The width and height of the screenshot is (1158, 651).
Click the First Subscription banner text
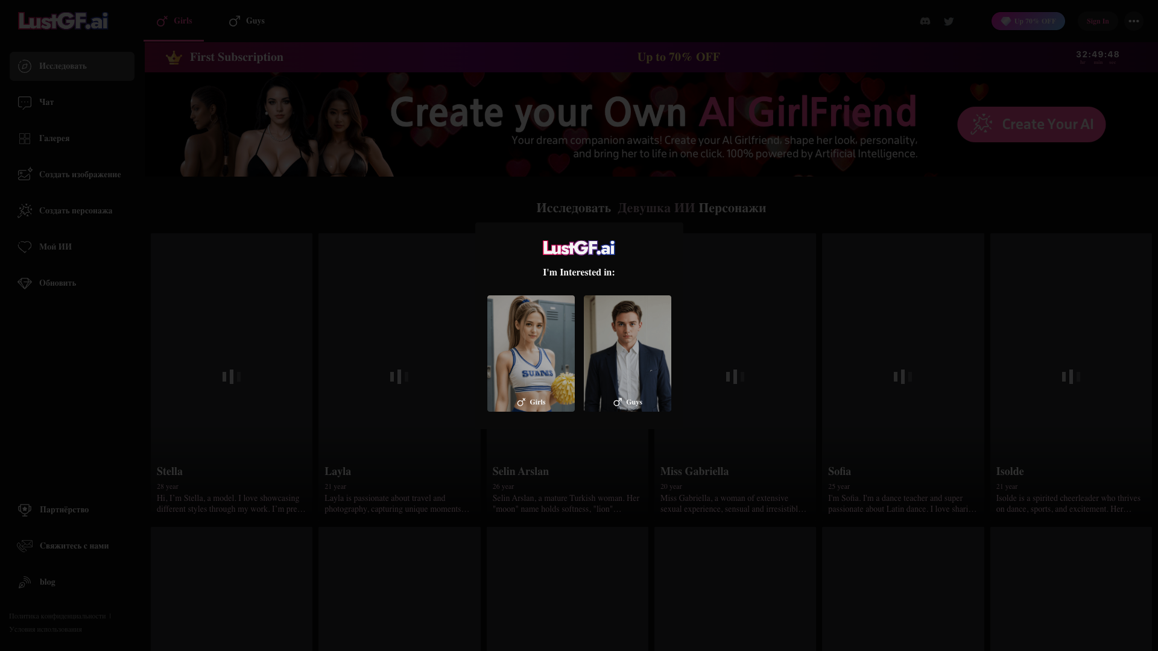(236, 57)
